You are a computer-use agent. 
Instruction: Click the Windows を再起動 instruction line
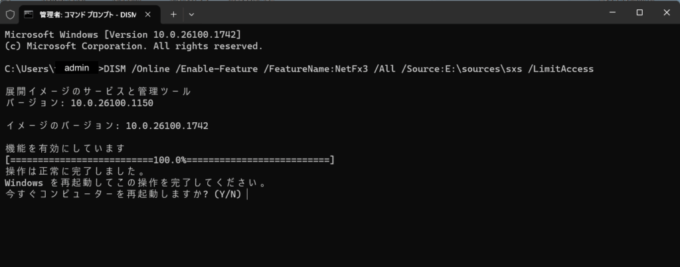click(135, 183)
